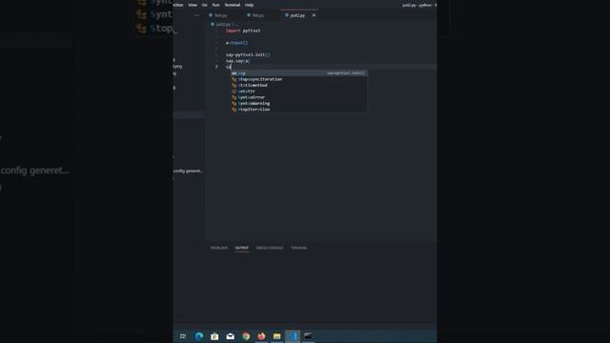Click the just1.py breadcrumb above the code
Image resolution: width=610 pixels, height=343 pixels.
(x=223, y=25)
